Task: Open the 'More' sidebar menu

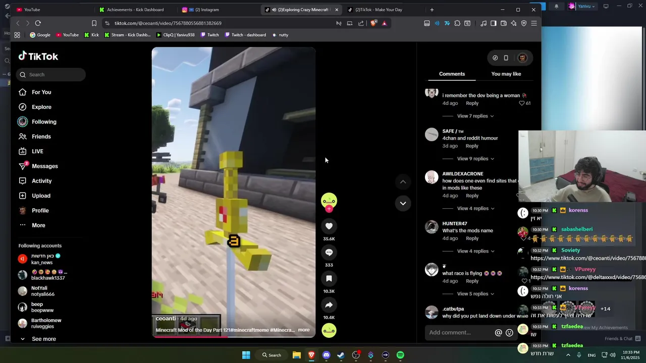Action: click(x=38, y=225)
